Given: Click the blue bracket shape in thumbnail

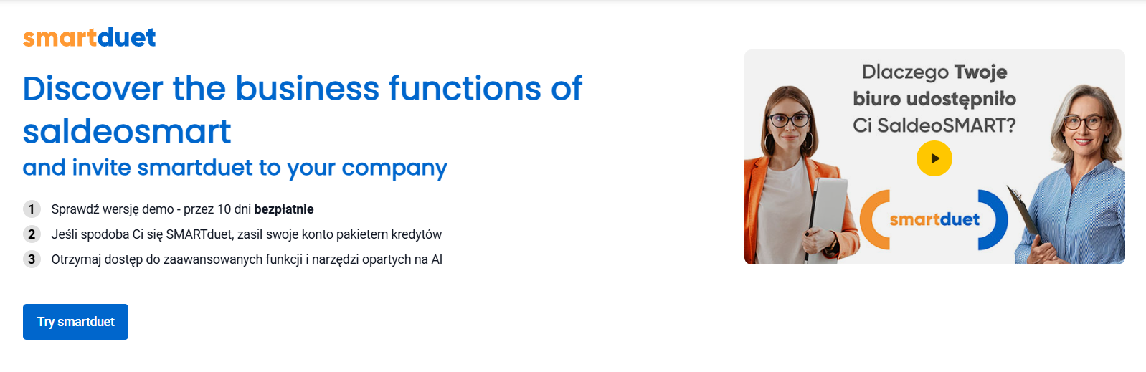Looking at the screenshot, I should coord(993,220).
